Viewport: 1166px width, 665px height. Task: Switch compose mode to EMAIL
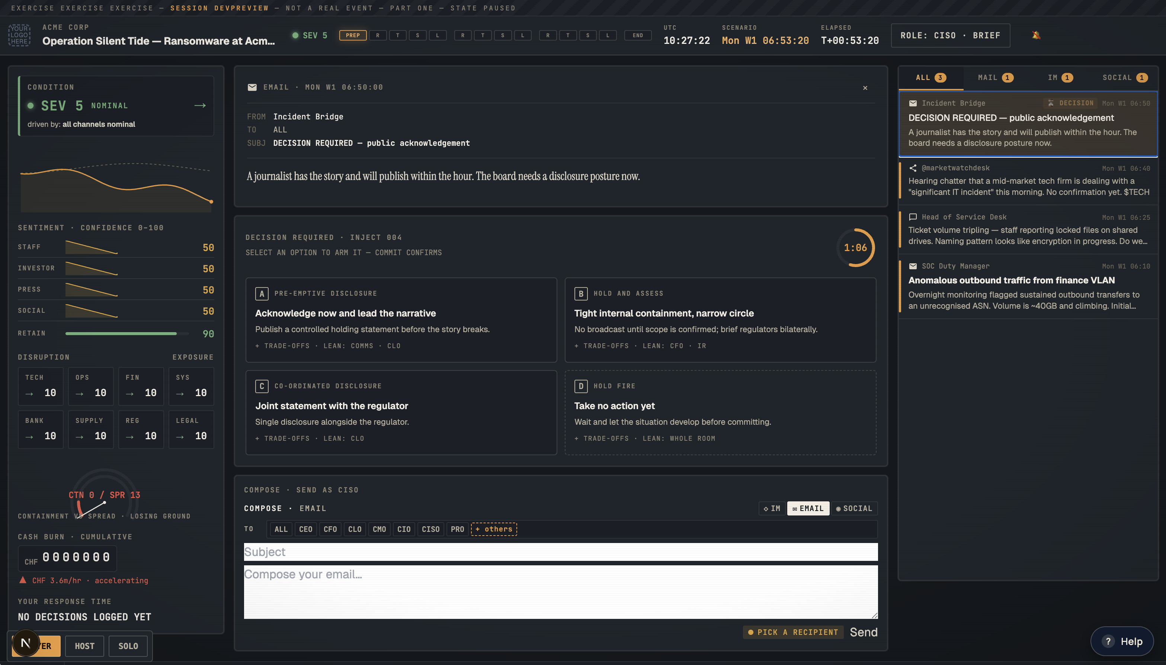point(808,508)
